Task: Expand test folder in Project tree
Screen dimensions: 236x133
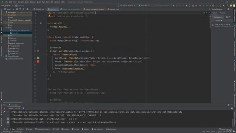Action: [x=6, y=35]
